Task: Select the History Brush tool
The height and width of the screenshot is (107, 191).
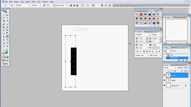Action: tap(7, 27)
